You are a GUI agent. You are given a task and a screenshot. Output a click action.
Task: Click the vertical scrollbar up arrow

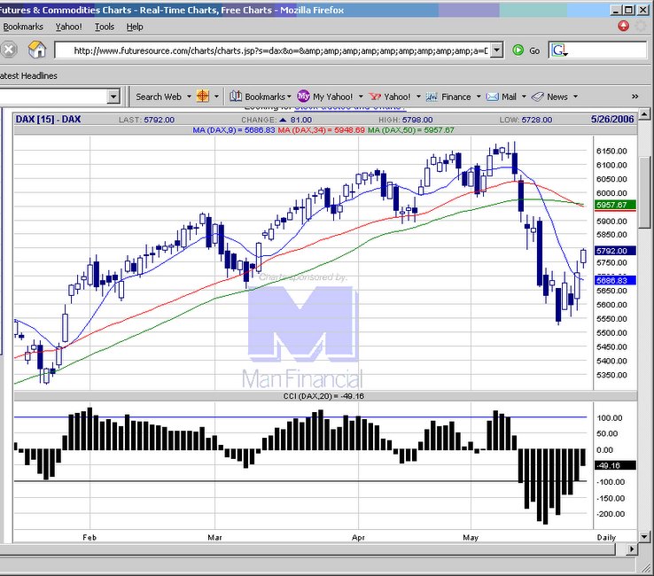[644, 113]
